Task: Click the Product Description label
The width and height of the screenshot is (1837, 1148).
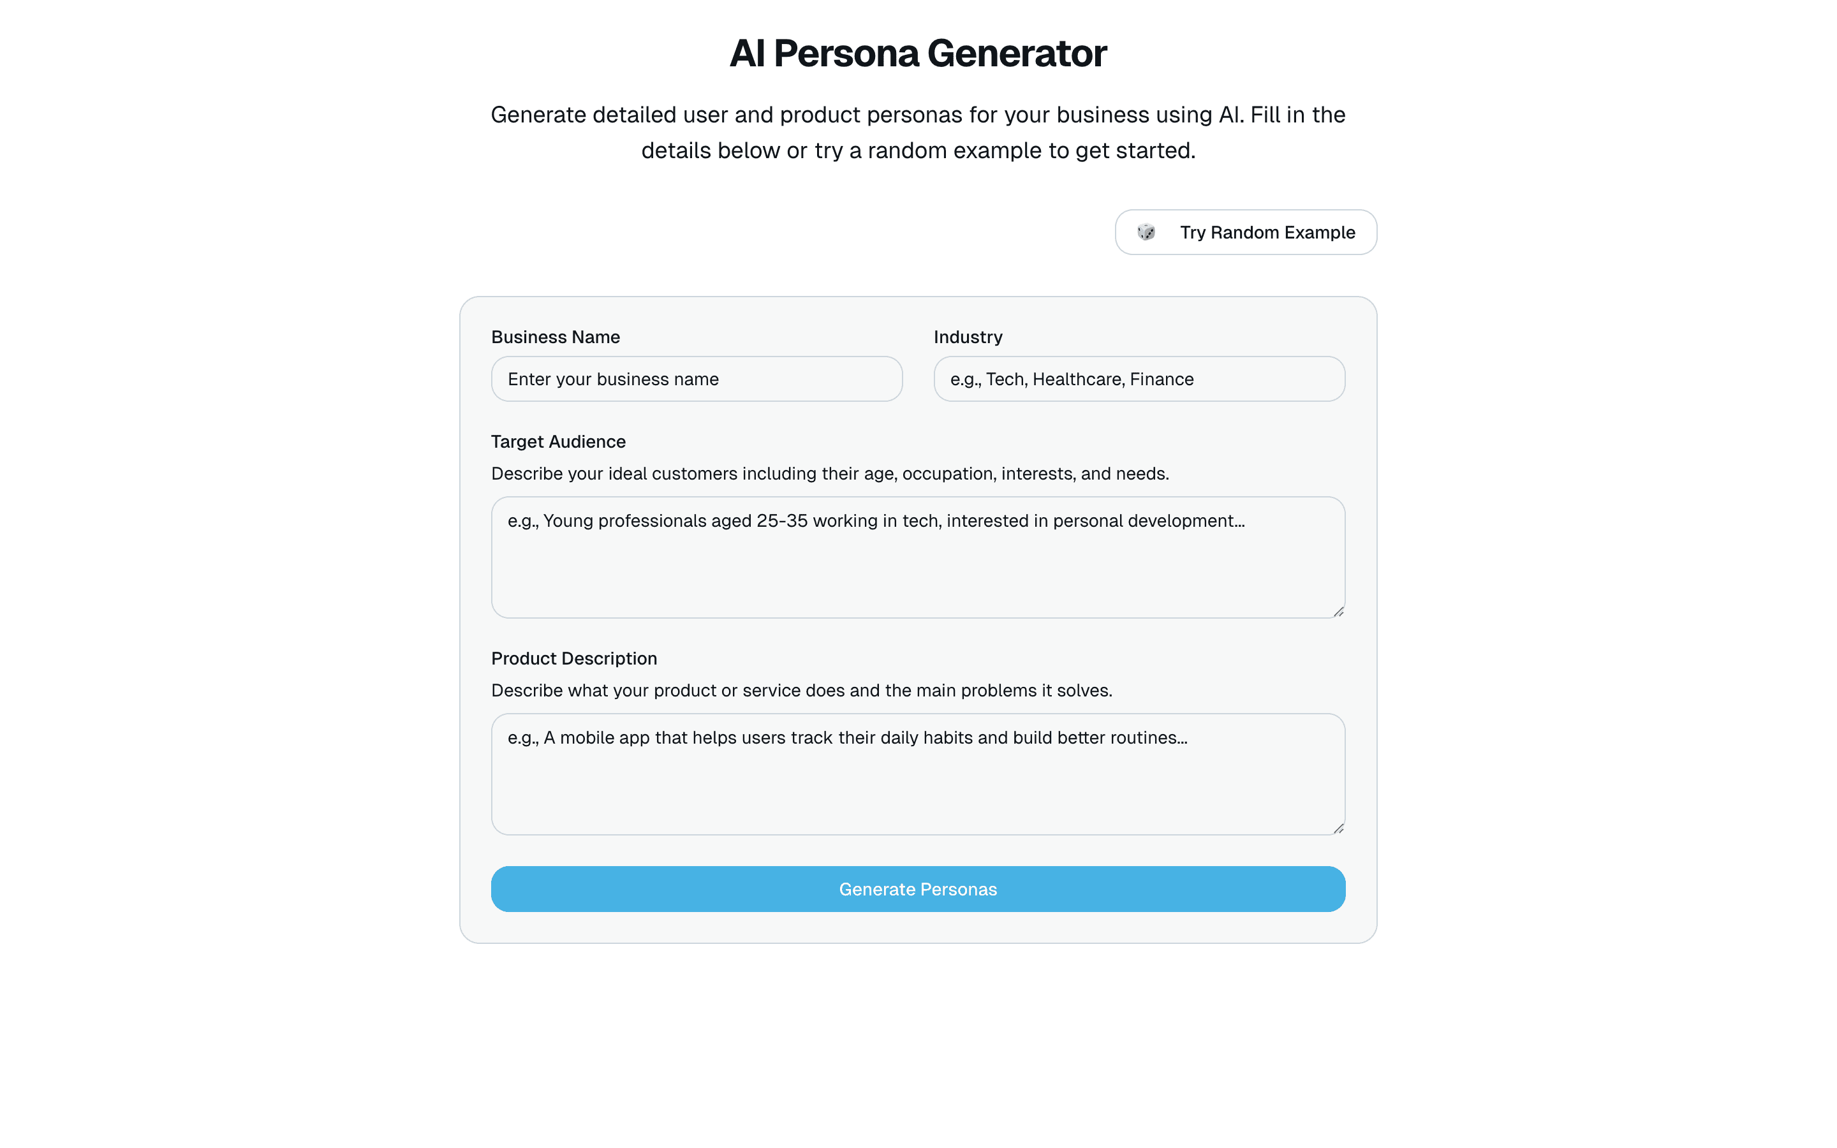Action: 574,658
